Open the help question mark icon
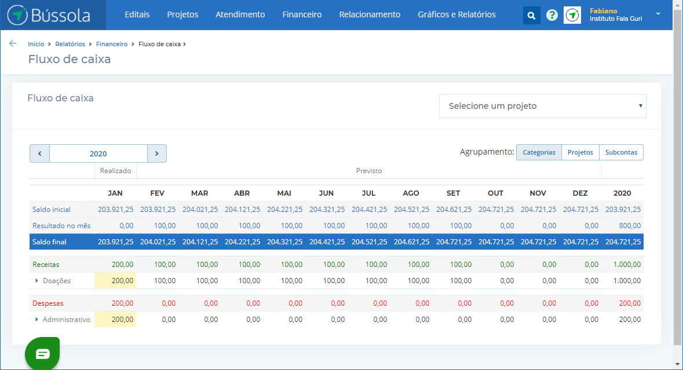The image size is (683, 370). click(552, 15)
